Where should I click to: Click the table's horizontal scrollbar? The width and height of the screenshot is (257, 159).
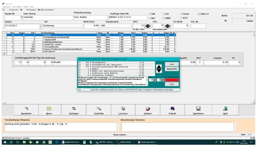point(128,103)
